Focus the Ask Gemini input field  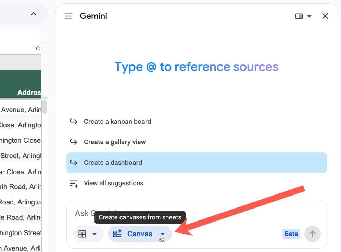197,213
